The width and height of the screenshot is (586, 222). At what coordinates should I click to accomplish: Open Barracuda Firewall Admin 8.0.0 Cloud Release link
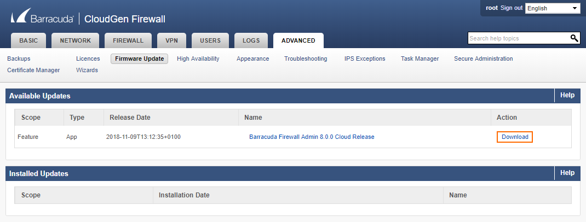pos(312,137)
